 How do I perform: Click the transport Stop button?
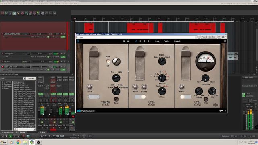[6, 136]
